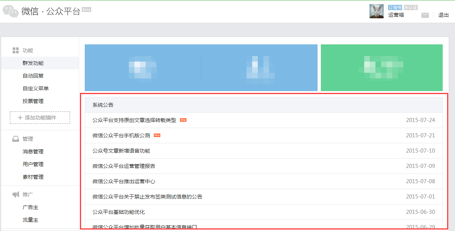Click the WeChat logo icon
Screen dimensions: 455x231
click(x=10, y=12)
